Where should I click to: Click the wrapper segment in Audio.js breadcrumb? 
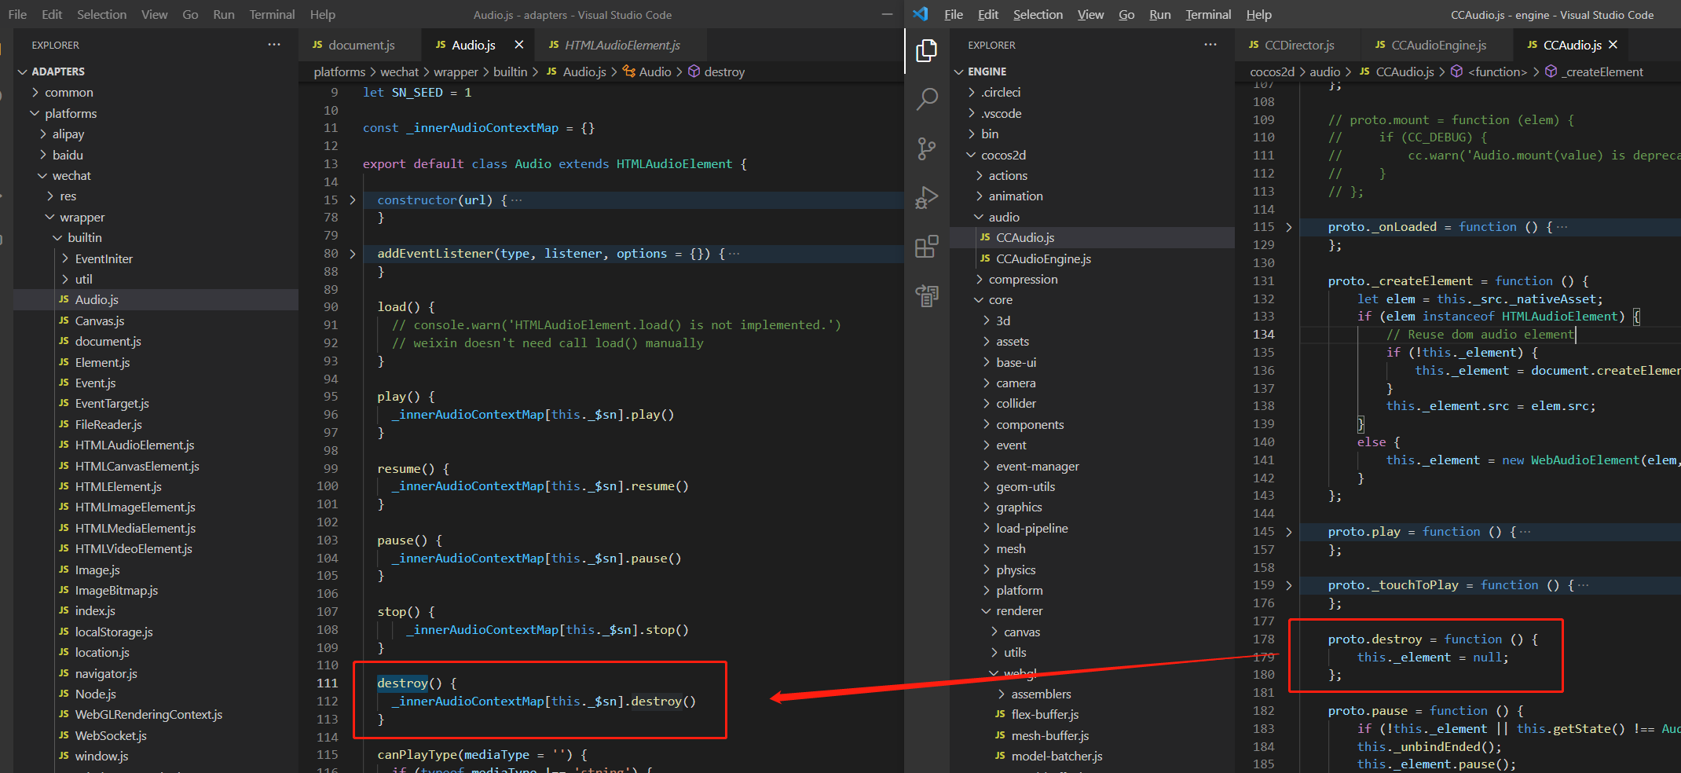[x=456, y=72]
